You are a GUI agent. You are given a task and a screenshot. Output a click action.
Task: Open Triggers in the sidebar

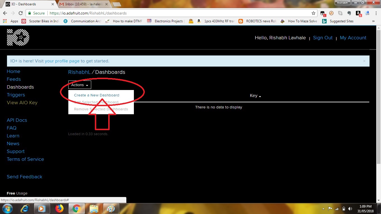(16, 95)
